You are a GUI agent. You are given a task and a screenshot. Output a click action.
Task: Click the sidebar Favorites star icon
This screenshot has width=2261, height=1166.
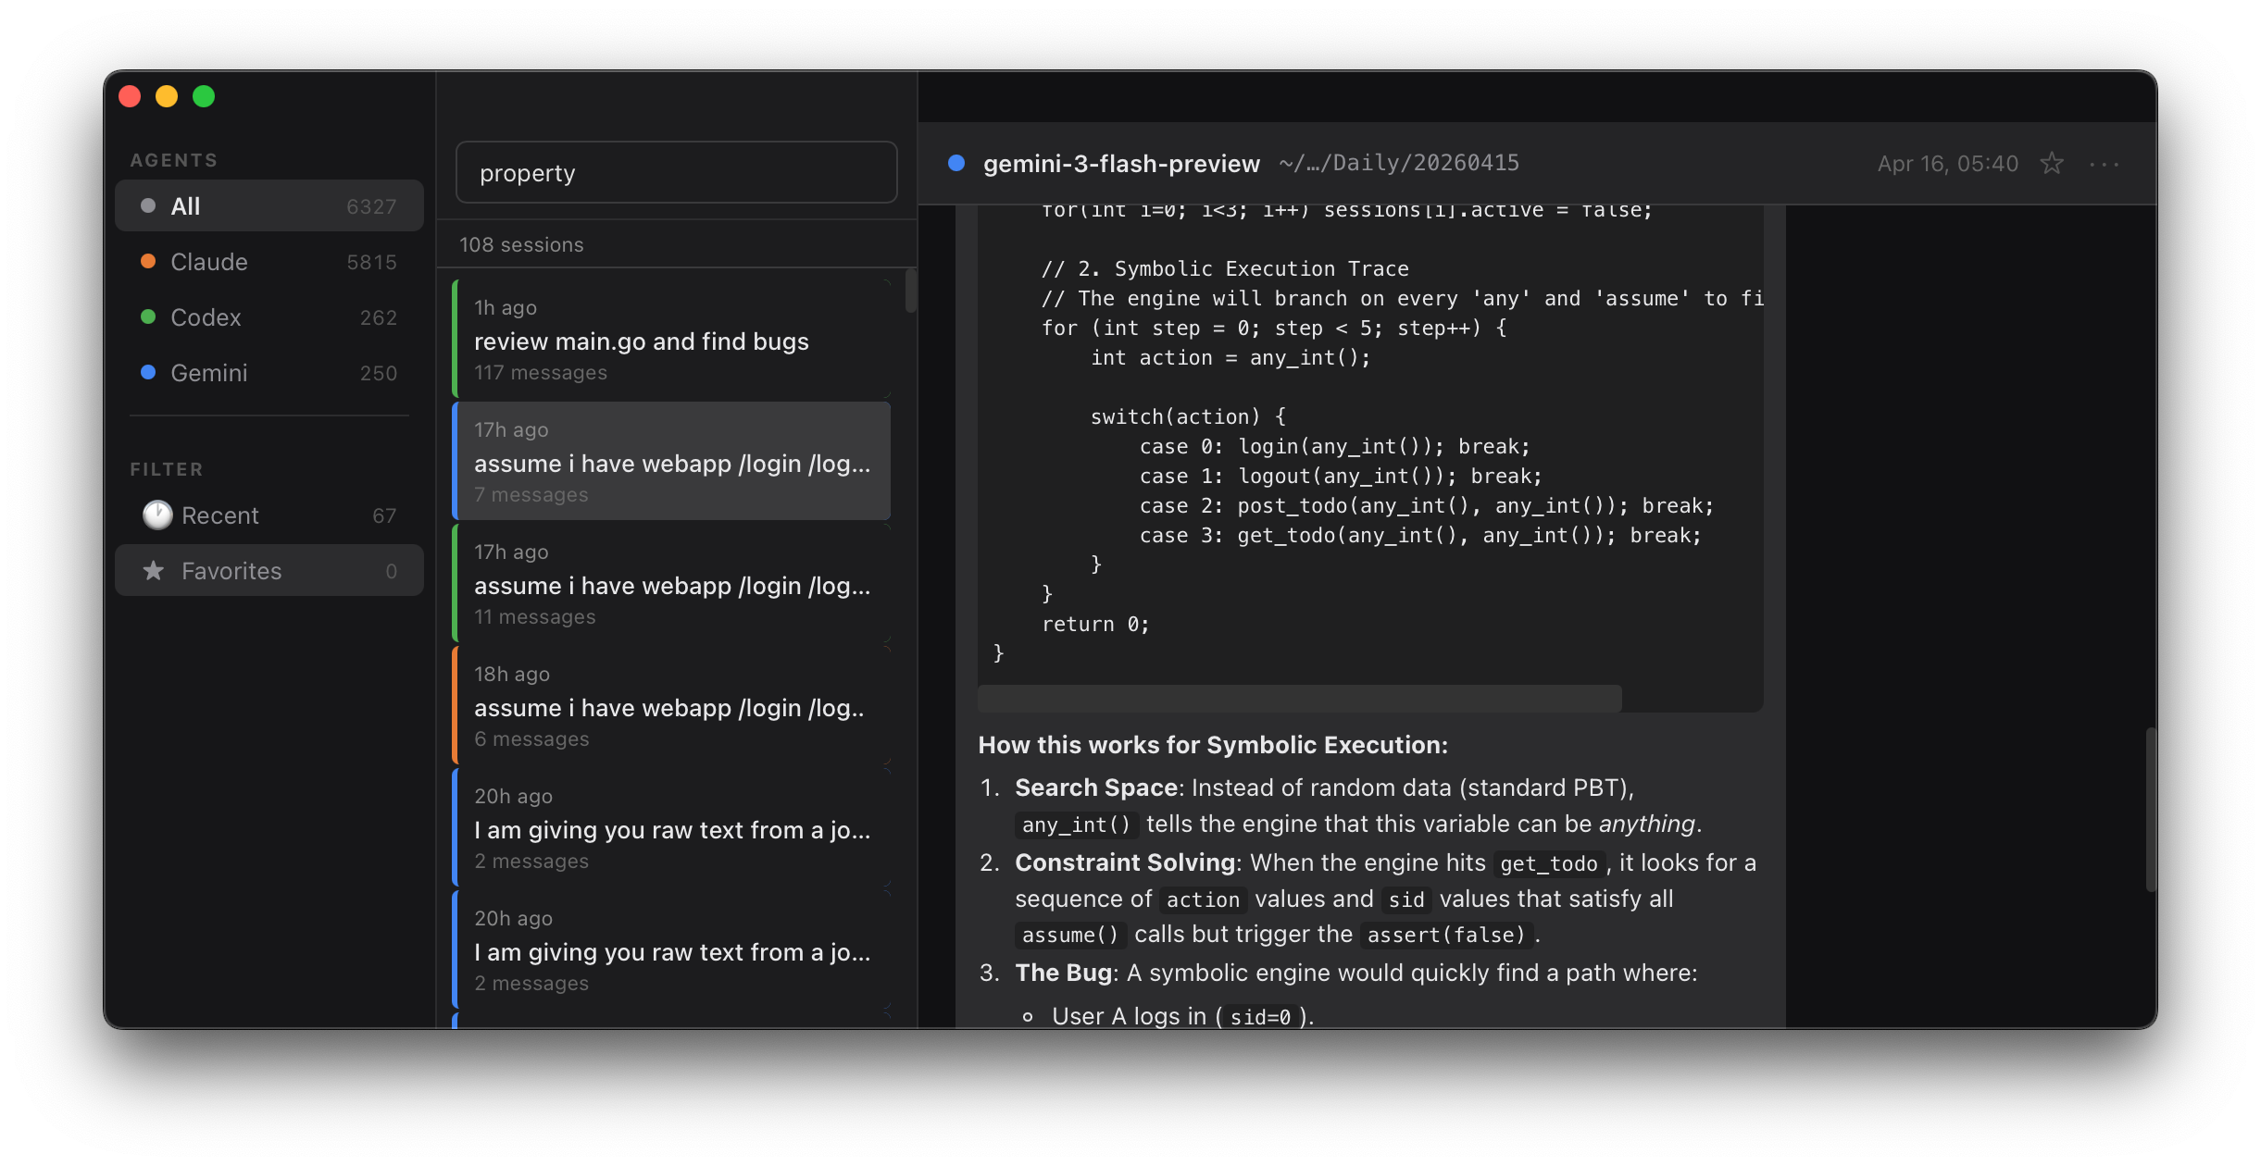pyautogui.click(x=154, y=570)
